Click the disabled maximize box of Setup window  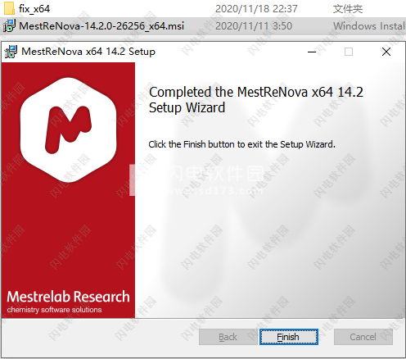(349, 52)
